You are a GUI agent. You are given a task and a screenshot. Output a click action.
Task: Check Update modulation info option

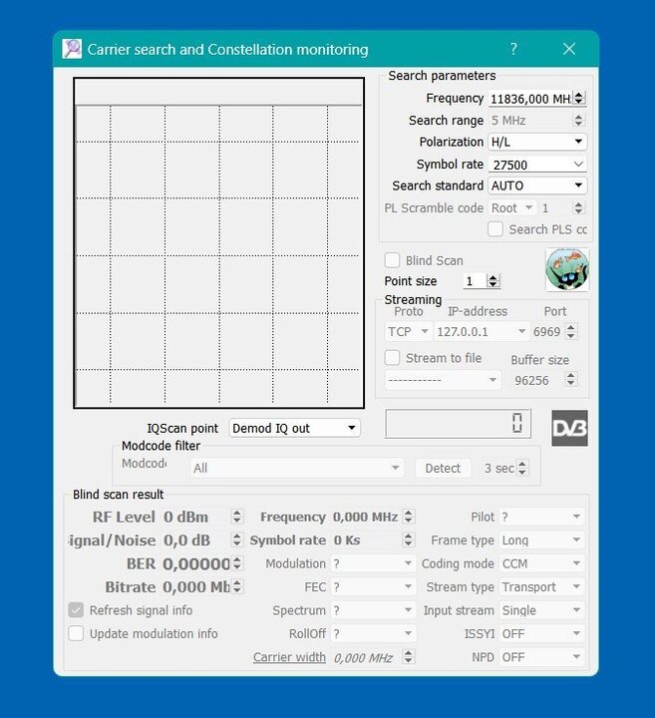[76, 633]
